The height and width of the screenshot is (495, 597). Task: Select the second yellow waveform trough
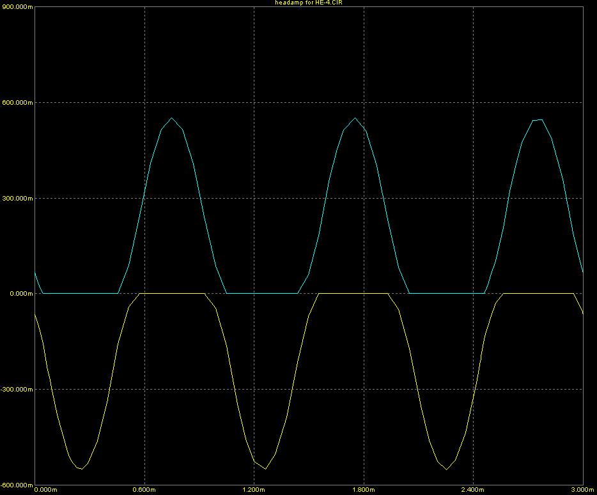(x=265, y=468)
